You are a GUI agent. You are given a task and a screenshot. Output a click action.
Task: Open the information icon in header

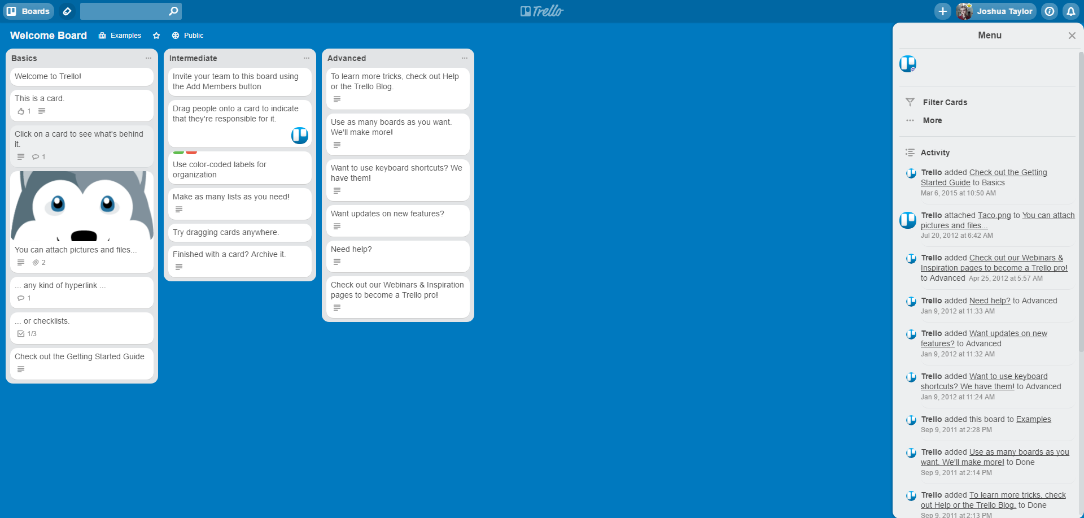coord(1050,11)
